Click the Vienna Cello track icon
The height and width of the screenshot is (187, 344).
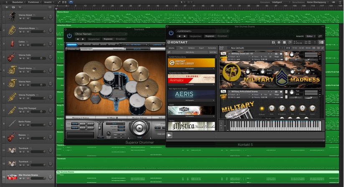point(12,57)
